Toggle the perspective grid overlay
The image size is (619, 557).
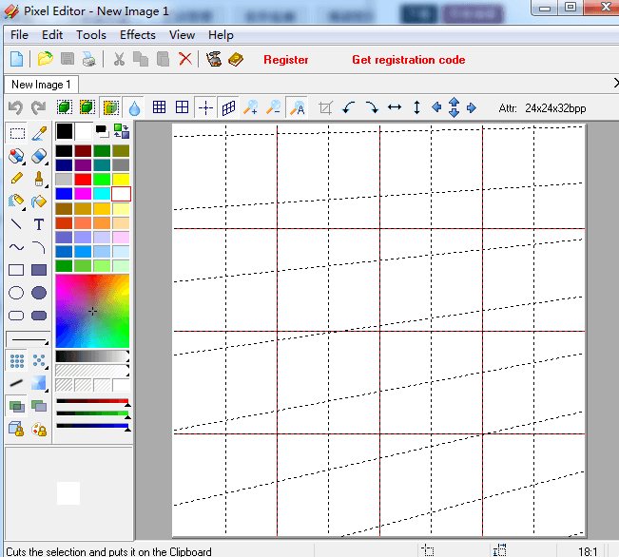228,108
